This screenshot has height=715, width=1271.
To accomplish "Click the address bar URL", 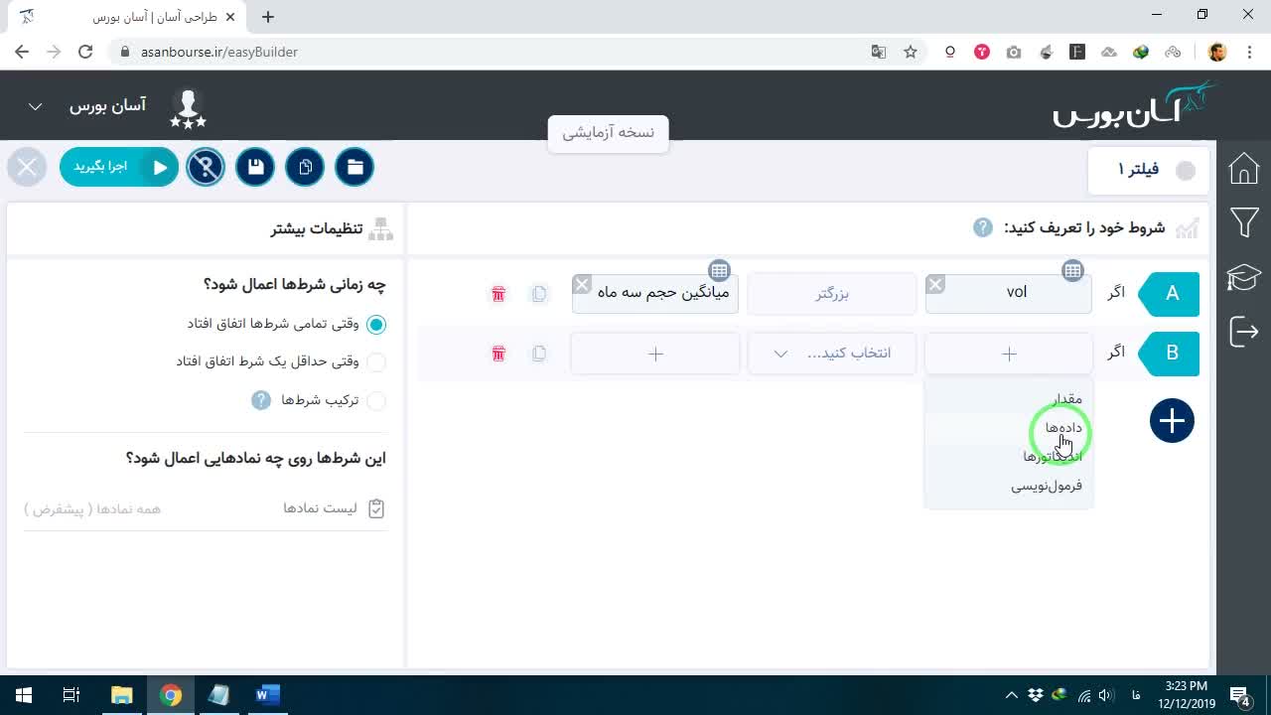I will (x=218, y=52).
